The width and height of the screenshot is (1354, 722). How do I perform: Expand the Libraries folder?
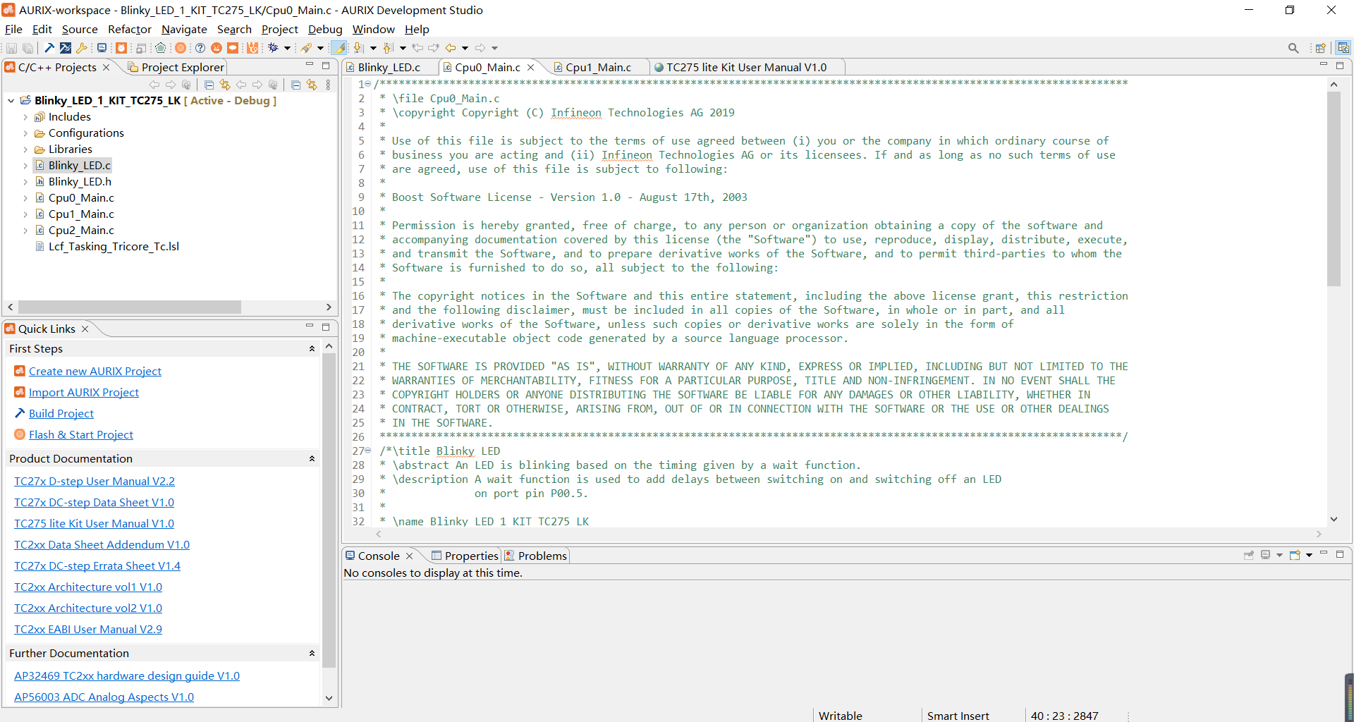pyautogui.click(x=25, y=149)
